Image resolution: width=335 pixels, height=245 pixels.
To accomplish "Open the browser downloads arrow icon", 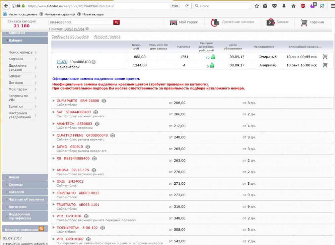I will pyautogui.click(x=284, y=6).
